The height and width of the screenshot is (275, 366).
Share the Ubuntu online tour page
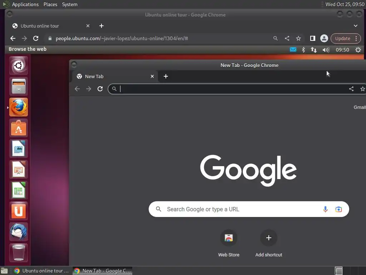(x=287, y=38)
